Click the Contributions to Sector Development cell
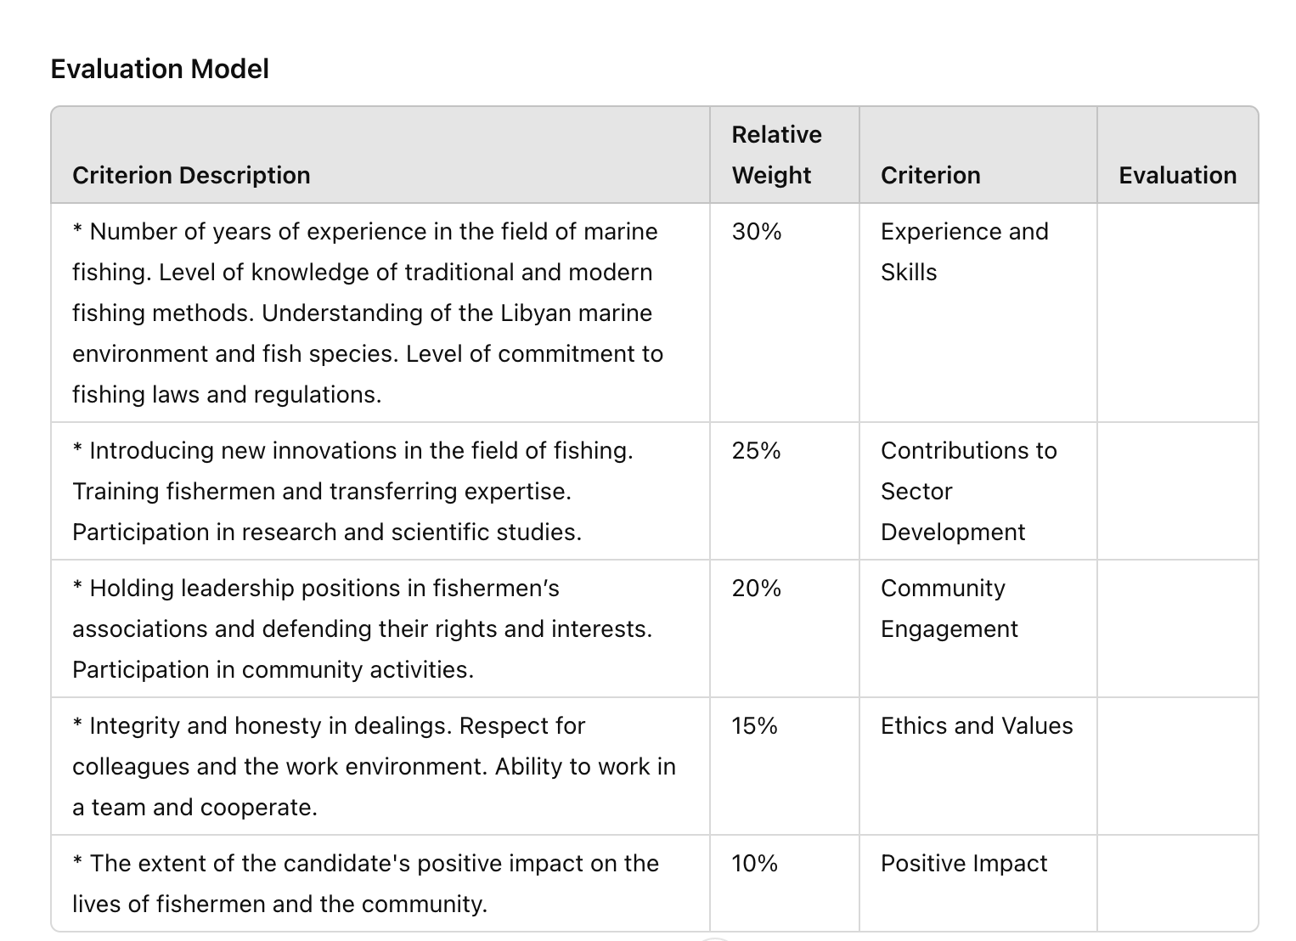 [968, 491]
